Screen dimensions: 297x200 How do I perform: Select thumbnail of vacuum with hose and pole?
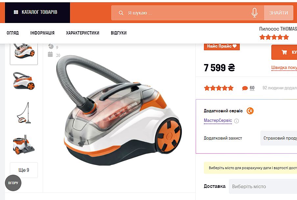(x=24, y=113)
